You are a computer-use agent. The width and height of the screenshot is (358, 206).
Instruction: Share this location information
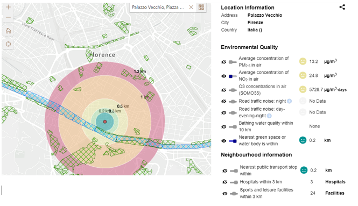point(342,7)
